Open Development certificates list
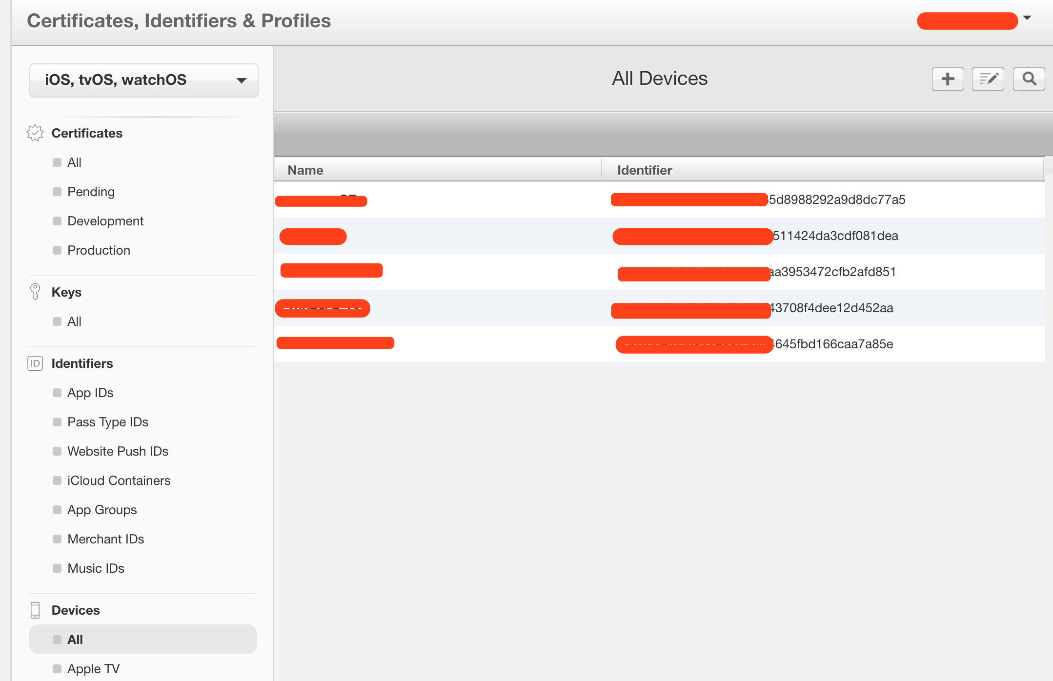The height and width of the screenshot is (681, 1053). click(105, 221)
